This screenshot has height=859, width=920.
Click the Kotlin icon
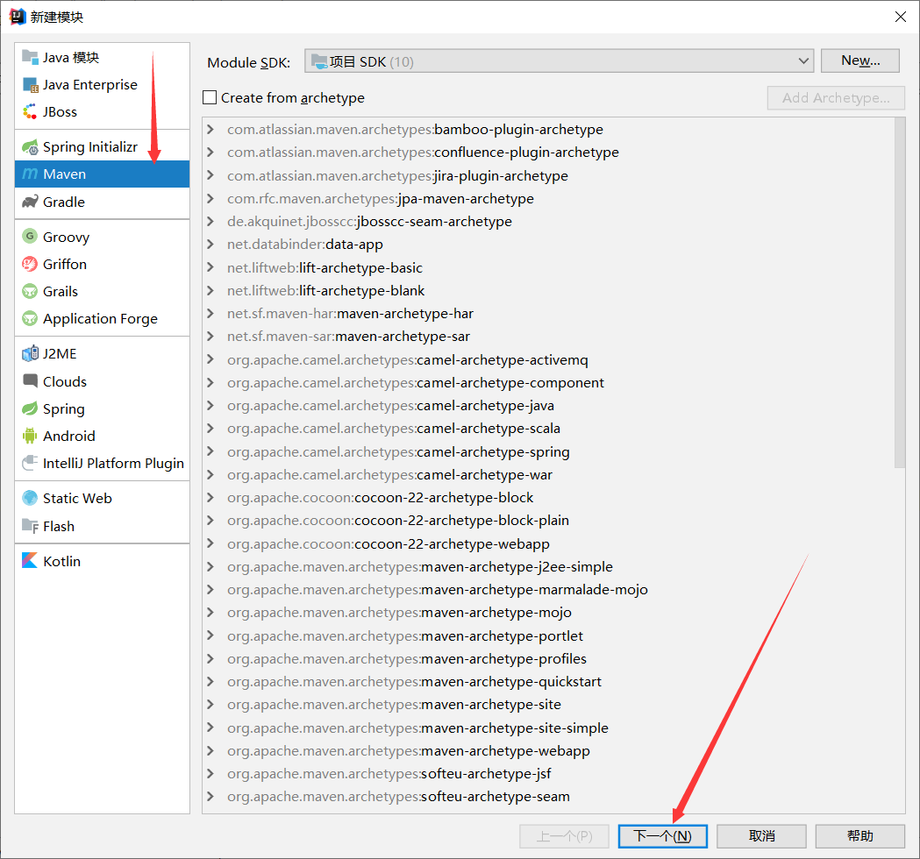[x=30, y=561]
